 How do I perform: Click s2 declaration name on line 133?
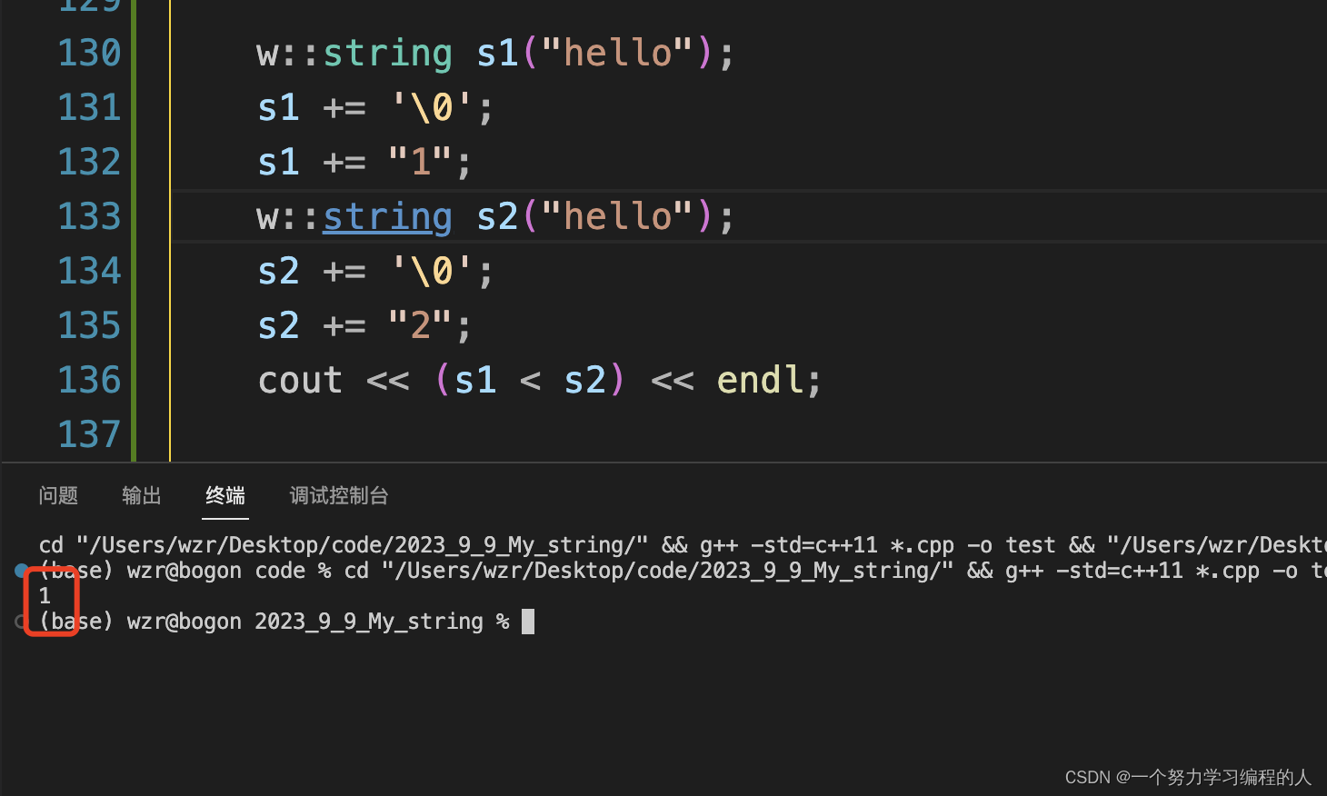(x=497, y=216)
